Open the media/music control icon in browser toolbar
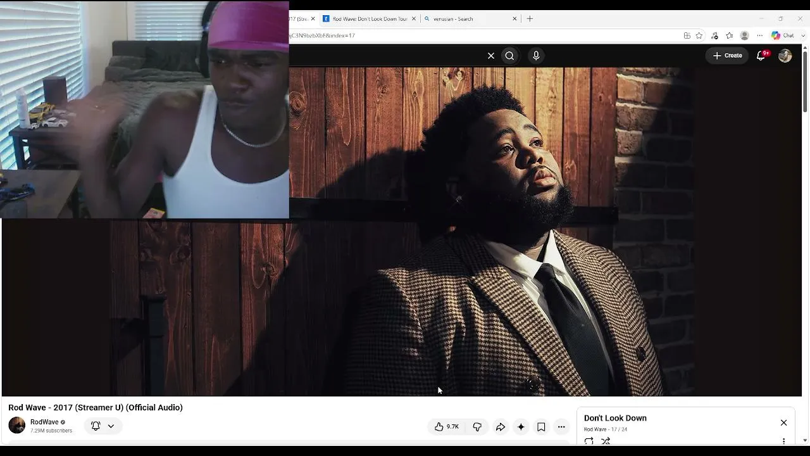The height and width of the screenshot is (456, 810). tap(714, 35)
